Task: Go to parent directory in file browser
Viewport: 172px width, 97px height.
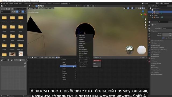Action: 7,9
